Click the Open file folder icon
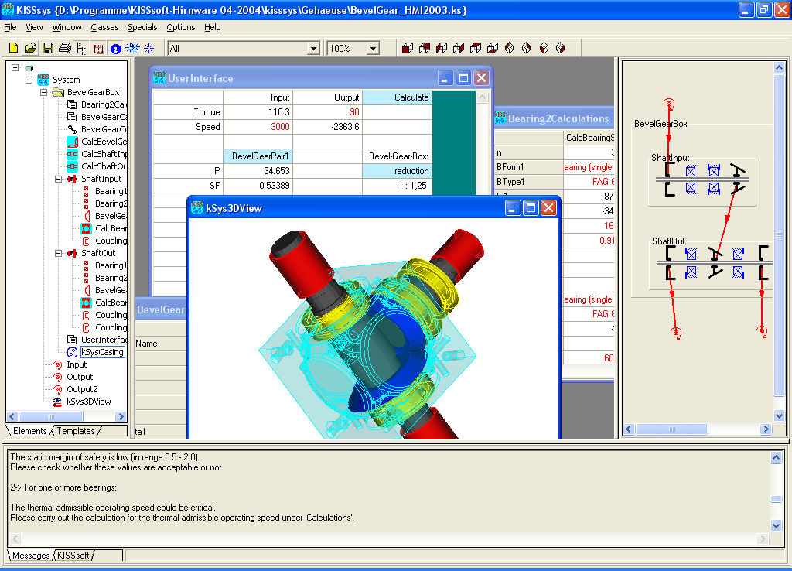The height and width of the screenshot is (571, 792). point(30,48)
